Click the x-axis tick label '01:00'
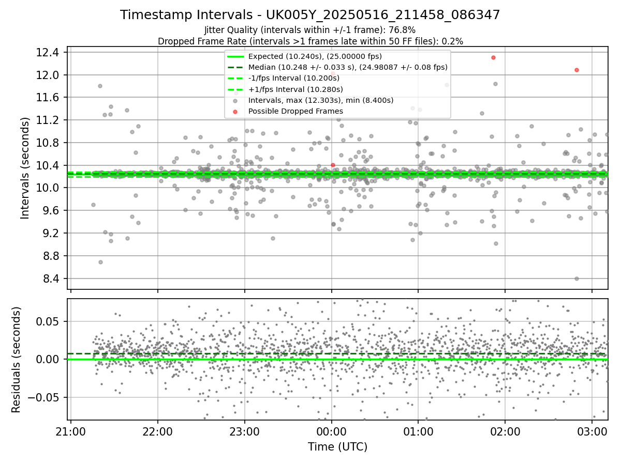Image resolution: width=621 pixels, height=465 pixels. pyautogui.click(x=419, y=431)
